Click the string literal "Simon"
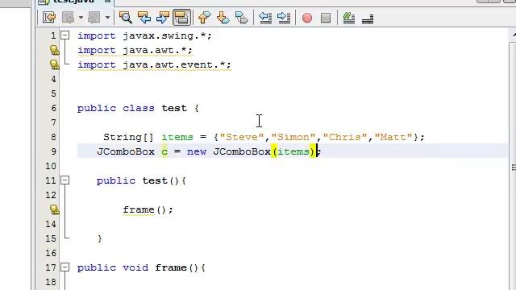Screen dimensions: 516x290 [293, 137]
